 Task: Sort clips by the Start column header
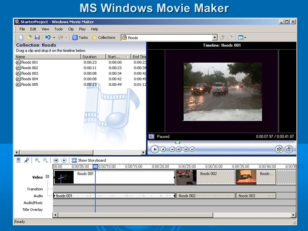pos(118,56)
